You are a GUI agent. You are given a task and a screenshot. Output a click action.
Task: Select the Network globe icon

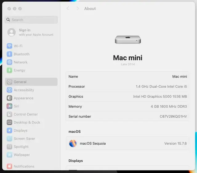10,62
